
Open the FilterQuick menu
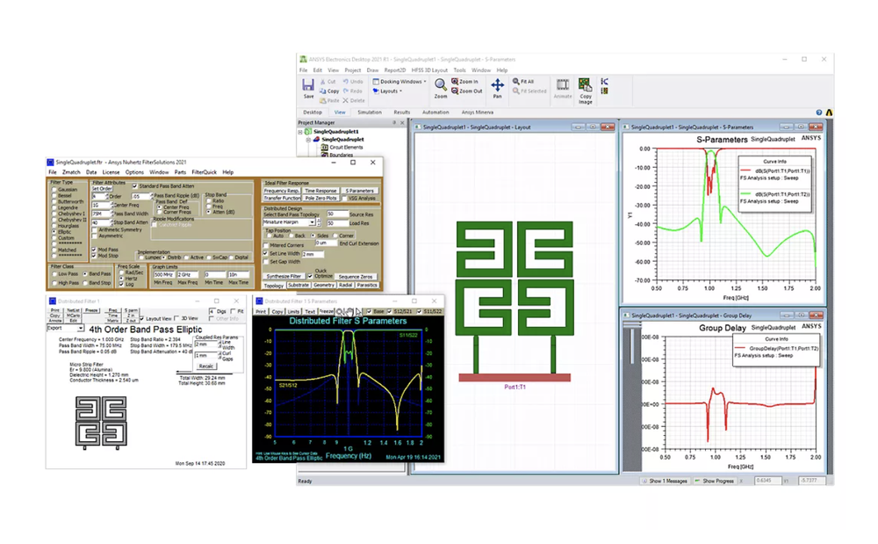point(204,172)
